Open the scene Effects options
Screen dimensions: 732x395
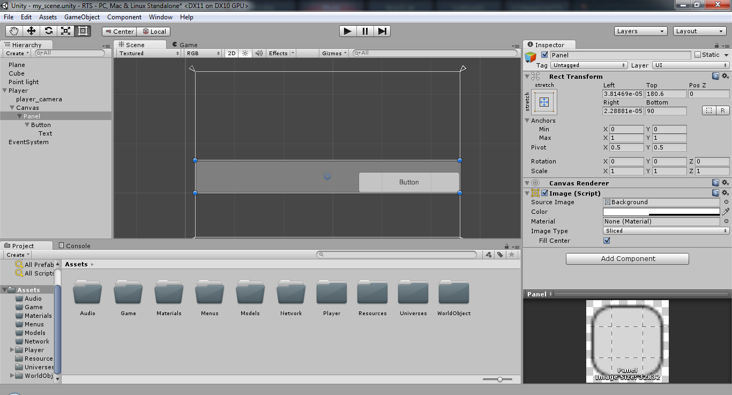[x=281, y=53]
